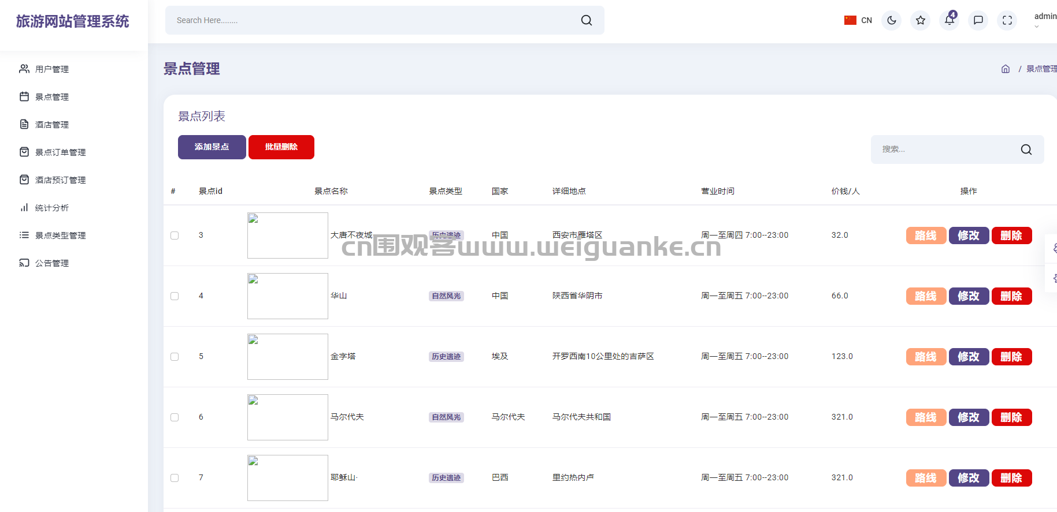Tick the checkbox for 华山 row

175,296
